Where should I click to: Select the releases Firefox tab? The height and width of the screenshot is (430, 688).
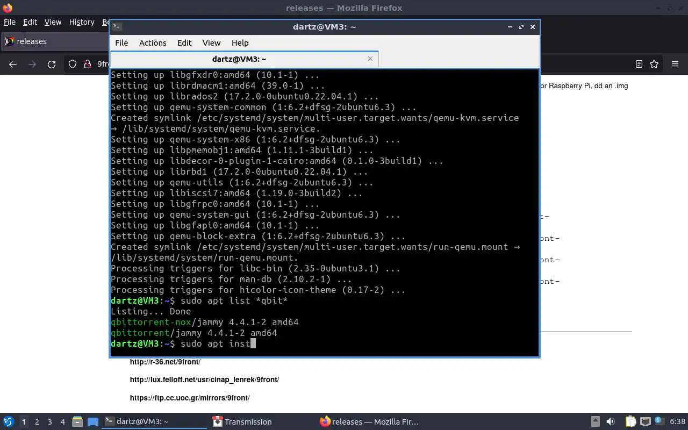(x=55, y=41)
